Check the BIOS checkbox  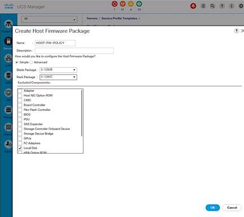click(20, 115)
